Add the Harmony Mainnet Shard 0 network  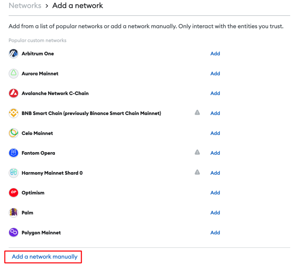215,173
